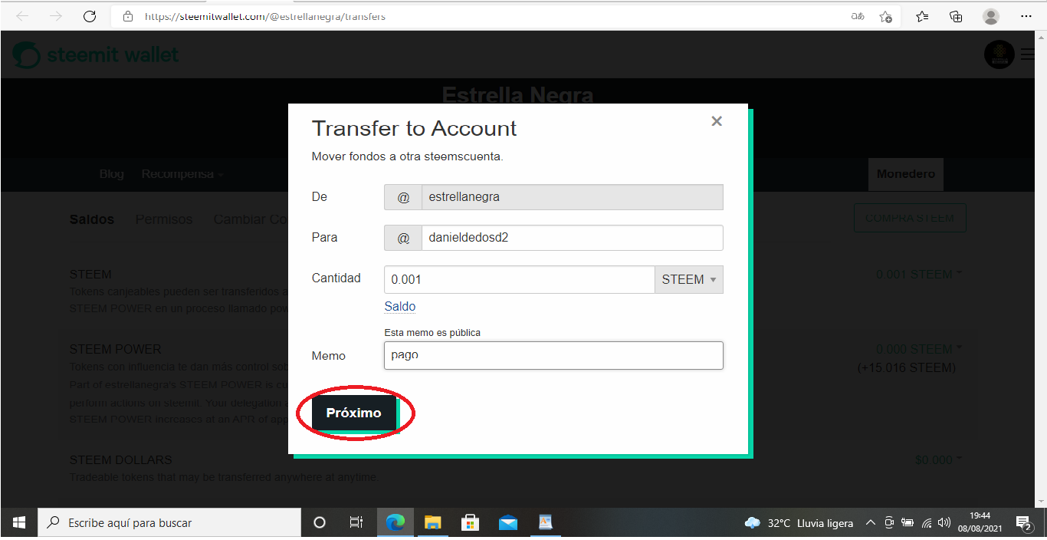Expand the 0.001 STEEM balance dropdown
The width and height of the screenshot is (1047, 540).
coord(919,275)
